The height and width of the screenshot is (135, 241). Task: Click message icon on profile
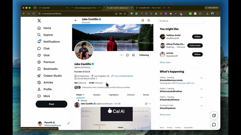point(127,55)
